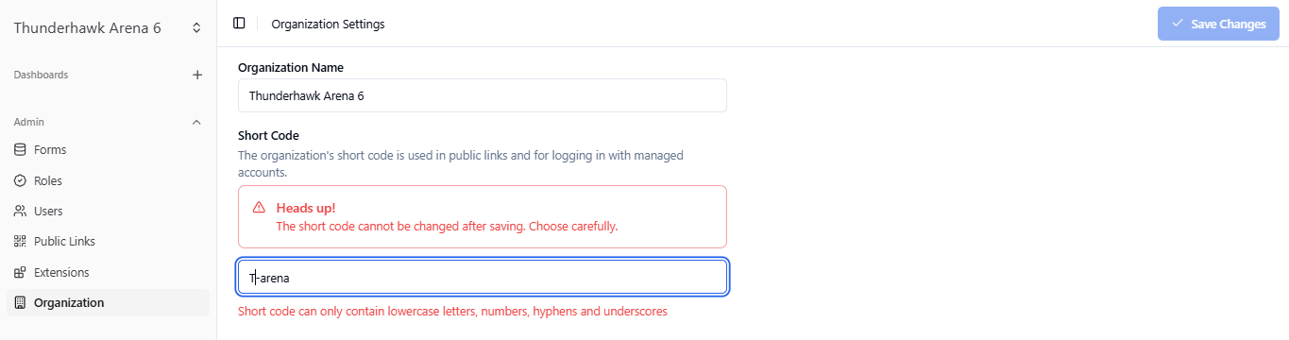Click the Save Changes button
The image size is (1289, 340).
pyautogui.click(x=1218, y=24)
